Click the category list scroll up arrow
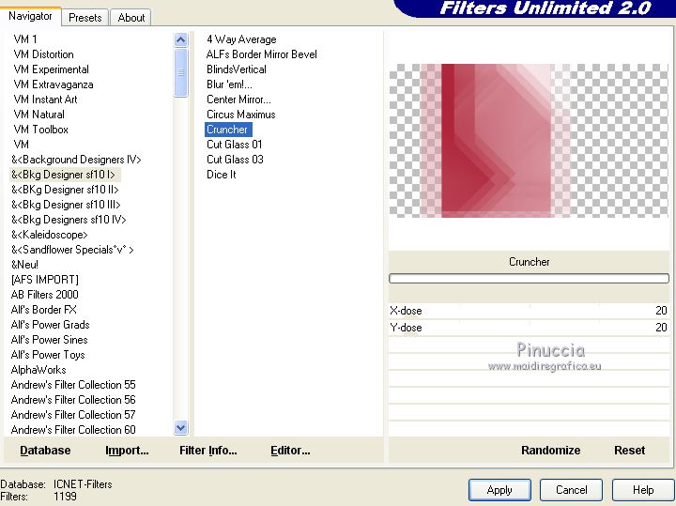 pyautogui.click(x=180, y=40)
